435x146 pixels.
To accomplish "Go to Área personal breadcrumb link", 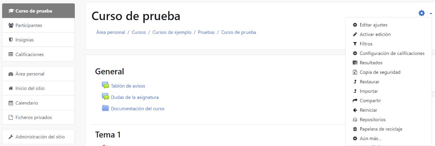I will pyautogui.click(x=110, y=32).
